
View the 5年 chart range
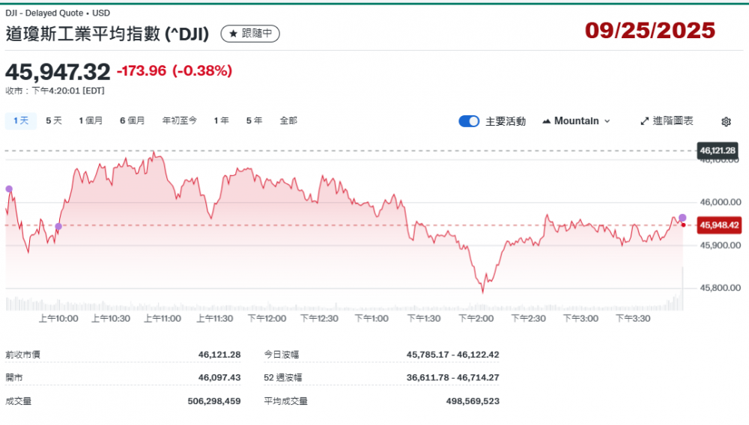255,120
